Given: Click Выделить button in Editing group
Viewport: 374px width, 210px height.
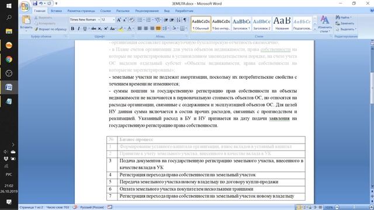Looking at the screenshot, I should (346, 29).
